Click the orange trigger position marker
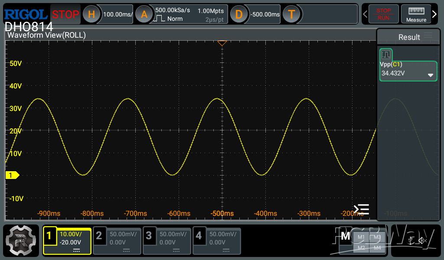The image size is (444, 260). 222,43
